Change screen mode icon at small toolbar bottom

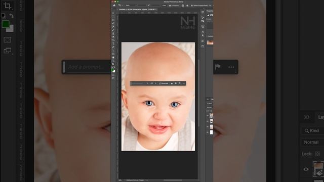coord(113,78)
